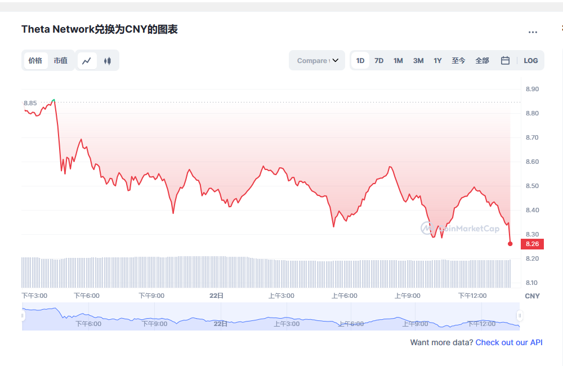Click the 8.70 price axis label
Screen dimensions: 563x366
pyautogui.click(x=532, y=137)
